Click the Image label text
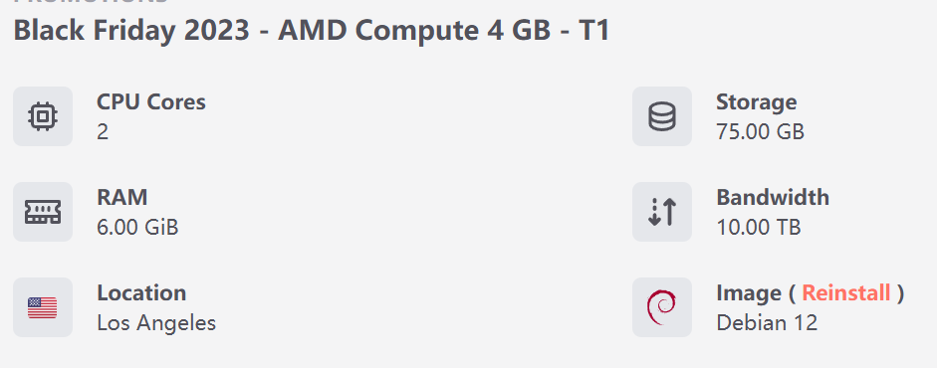937x368 pixels. click(749, 292)
